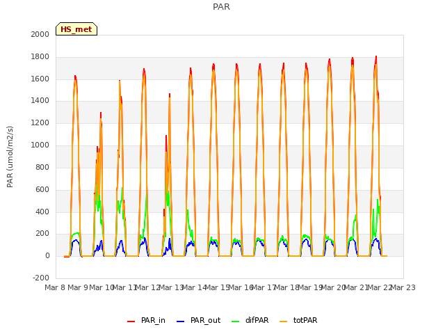
Task: Click the orange totPAR legend swatch
Action: pyautogui.click(x=284, y=321)
